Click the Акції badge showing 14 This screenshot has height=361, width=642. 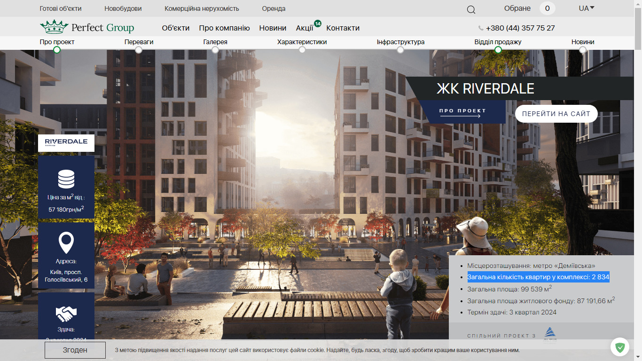[x=318, y=24]
